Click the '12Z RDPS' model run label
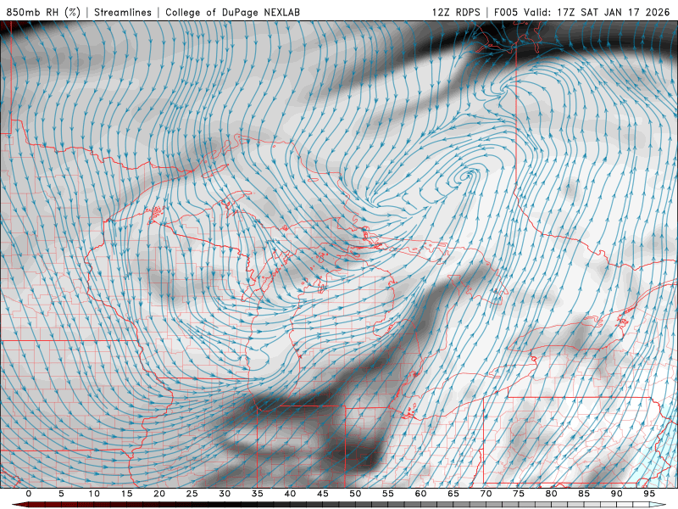The width and height of the screenshot is (678, 509). click(456, 12)
